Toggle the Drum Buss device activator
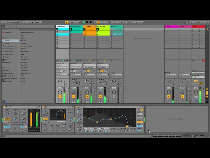This screenshot has height=158, width=210. click(5, 107)
